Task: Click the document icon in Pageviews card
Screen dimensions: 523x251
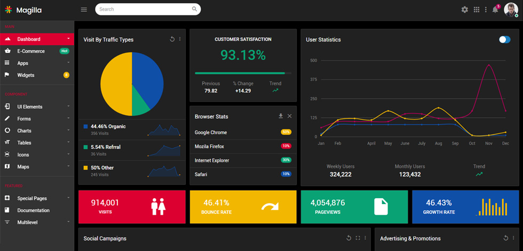Action: pos(381,207)
